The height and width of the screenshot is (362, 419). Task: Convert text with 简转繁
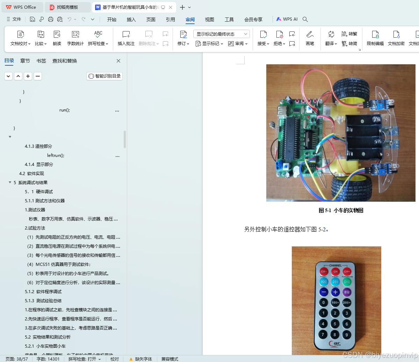pos(349,34)
